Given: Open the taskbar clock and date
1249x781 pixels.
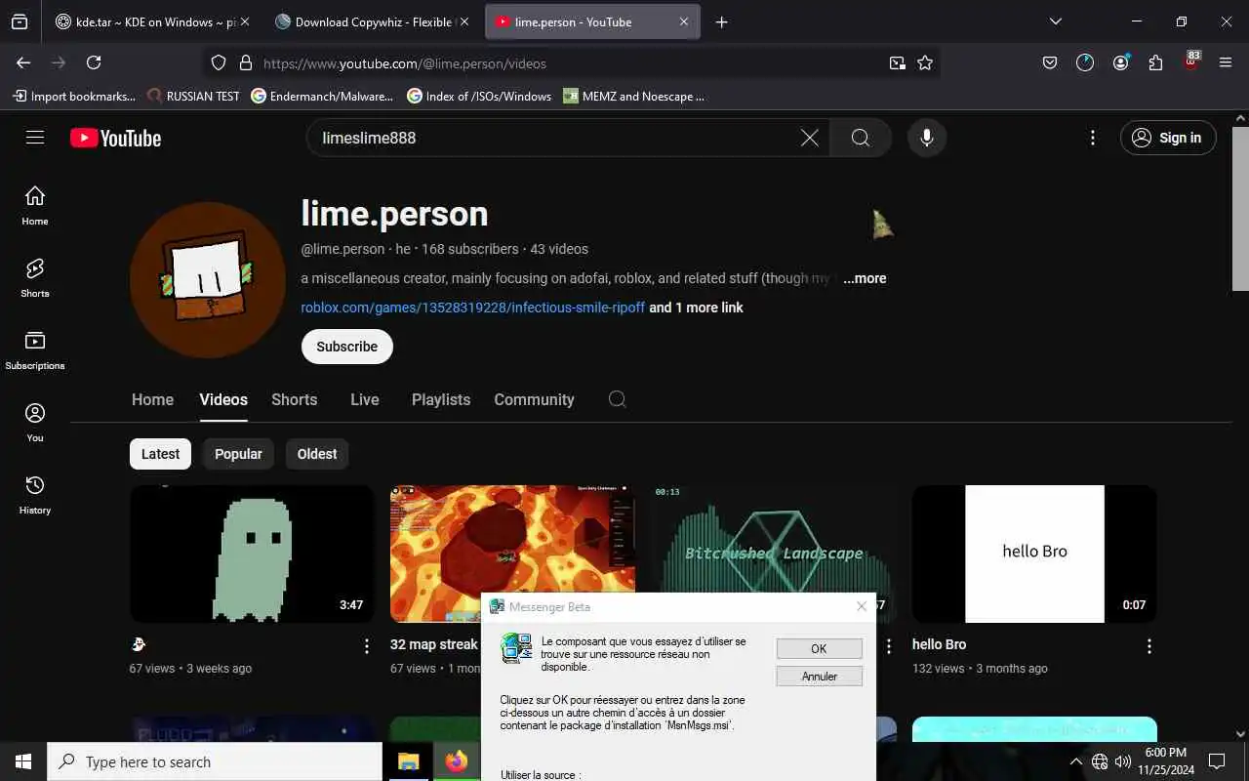Looking at the screenshot, I should click(1165, 761).
